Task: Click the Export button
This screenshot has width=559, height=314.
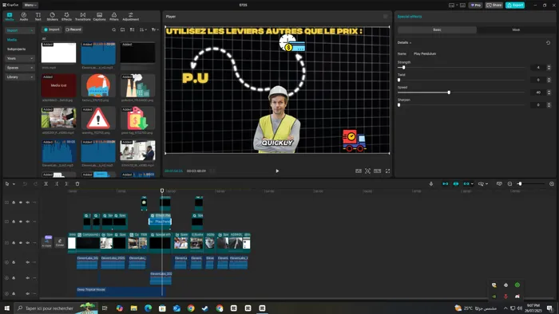Action: click(x=515, y=5)
